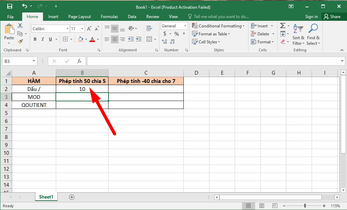Apply bold formatting from the Font group
Image resolution: width=347 pixels, height=210 pixels.
coord(35,39)
